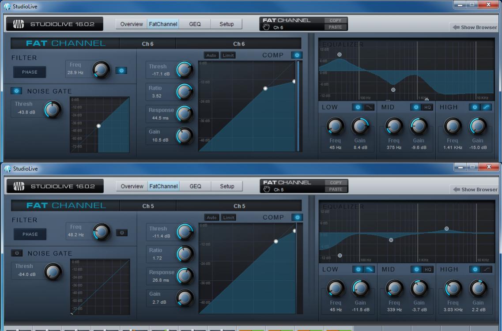Enable Auto compressor mode on Ch 6

211,55
